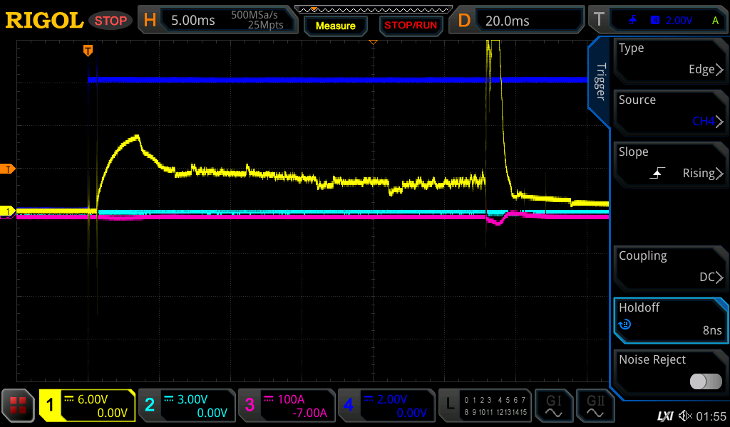Click the orange trigger level marker on left edge

[x=9, y=169]
